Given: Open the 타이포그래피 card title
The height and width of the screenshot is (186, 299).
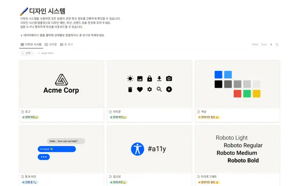Looking at the screenshot, I should (x=209, y=177).
